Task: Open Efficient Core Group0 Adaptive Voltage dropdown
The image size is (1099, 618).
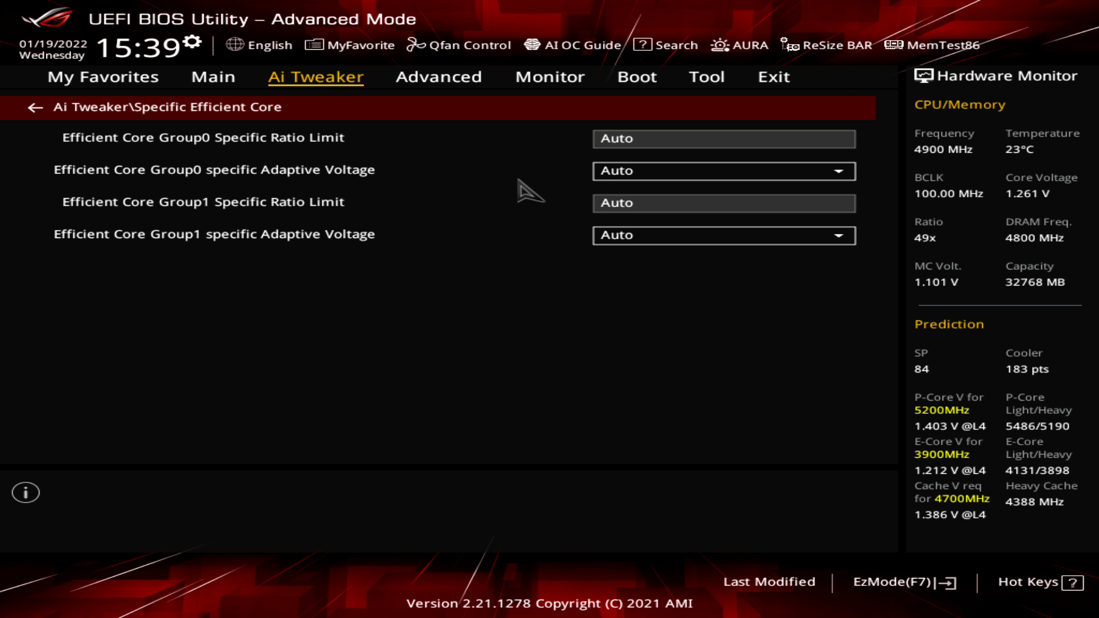Action: [x=839, y=171]
